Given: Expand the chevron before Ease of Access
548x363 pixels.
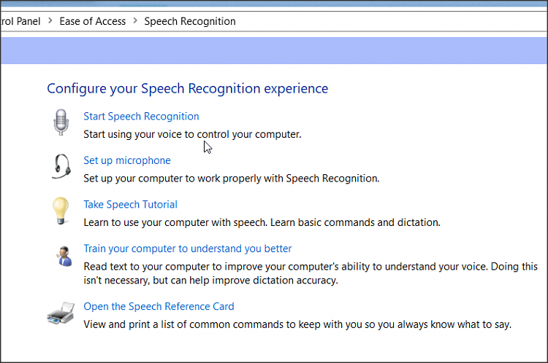Looking at the screenshot, I should click(50, 21).
